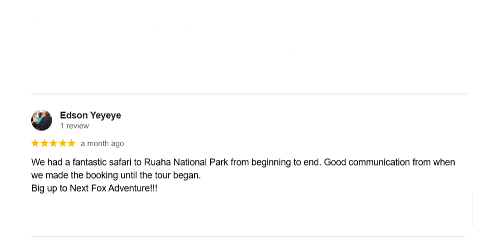The image size is (503, 251).
Task: Click the words "Ruaha National Park"
Action: pyautogui.click(x=186, y=162)
